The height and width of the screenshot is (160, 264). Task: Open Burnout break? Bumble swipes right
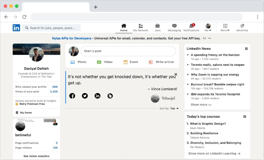pos(217,85)
